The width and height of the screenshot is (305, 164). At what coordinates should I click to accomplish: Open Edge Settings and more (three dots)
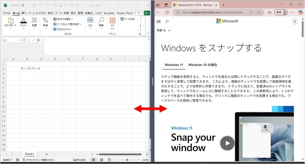292,12
